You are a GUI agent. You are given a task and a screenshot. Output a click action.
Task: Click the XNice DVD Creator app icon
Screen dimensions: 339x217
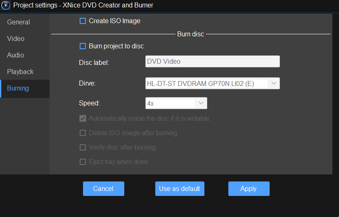point(6,5)
